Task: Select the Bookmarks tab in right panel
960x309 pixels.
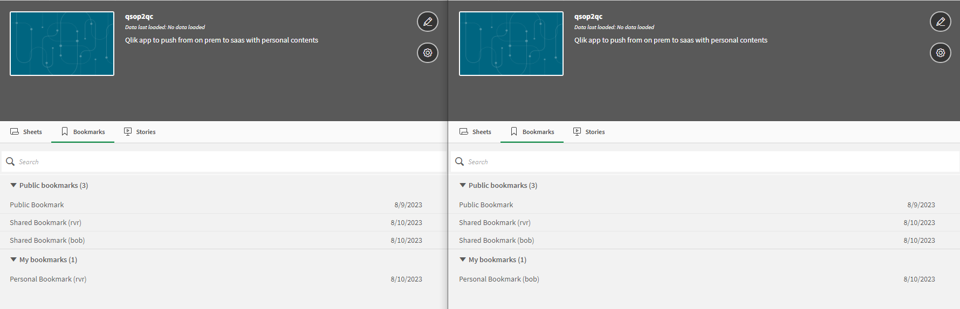Action: pos(532,132)
